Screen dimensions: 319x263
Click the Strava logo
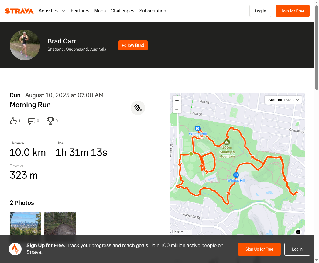coord(19,11)
